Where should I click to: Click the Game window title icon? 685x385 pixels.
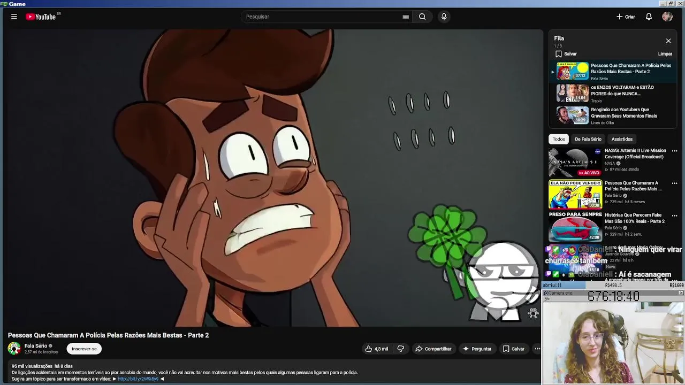pos(4,4)
